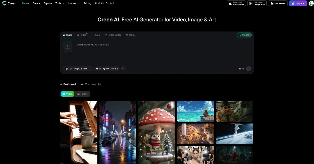Download from the Apple Store
Screen dimensions: 314x164
point(236,3)
